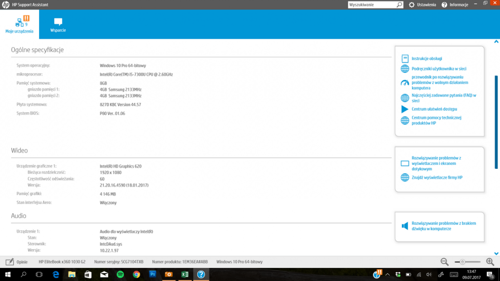Image resolution: width=500 pixels, height=281 pixels.
Task: Click the zoom level slider
Action: [x=467, y=262]
